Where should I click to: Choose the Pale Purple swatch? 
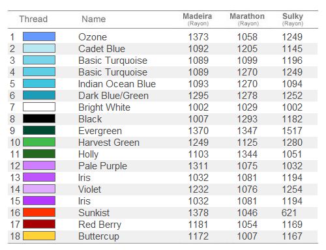(39, 165)
